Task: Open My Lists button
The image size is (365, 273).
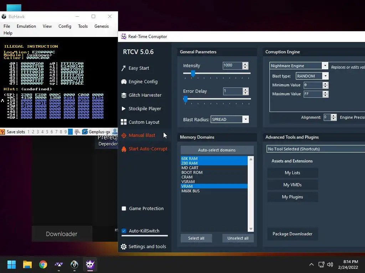Action: (293, 173)
